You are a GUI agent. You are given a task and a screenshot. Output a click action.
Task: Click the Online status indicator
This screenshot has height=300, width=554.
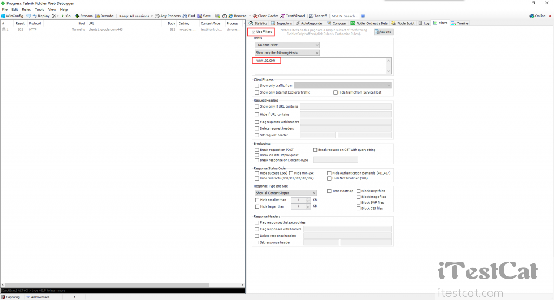click(537, 16)
